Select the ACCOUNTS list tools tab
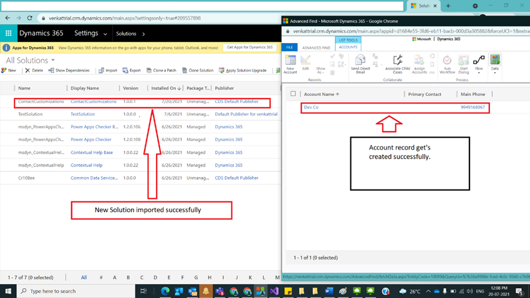This screenshot has width=530, height=298. [x=348, y=47]
